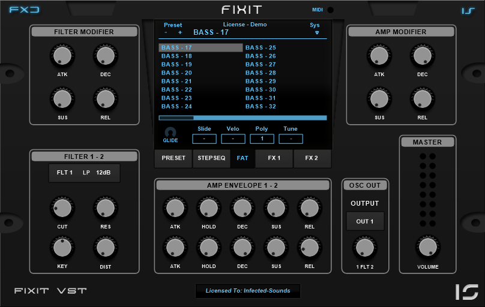Click Filter Modifier DEC knob
Image resolution: width=485 pixels, height=307 pixels.
[x=106, y=56]
